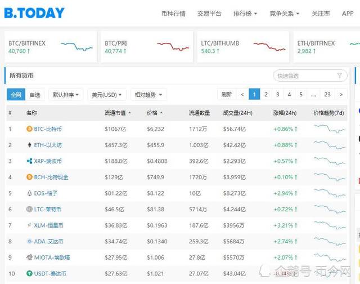The height and width of the screenshot is (284, 360).
Task: Click the Ethereum diamond icon
Action: (x=29, y=145)
